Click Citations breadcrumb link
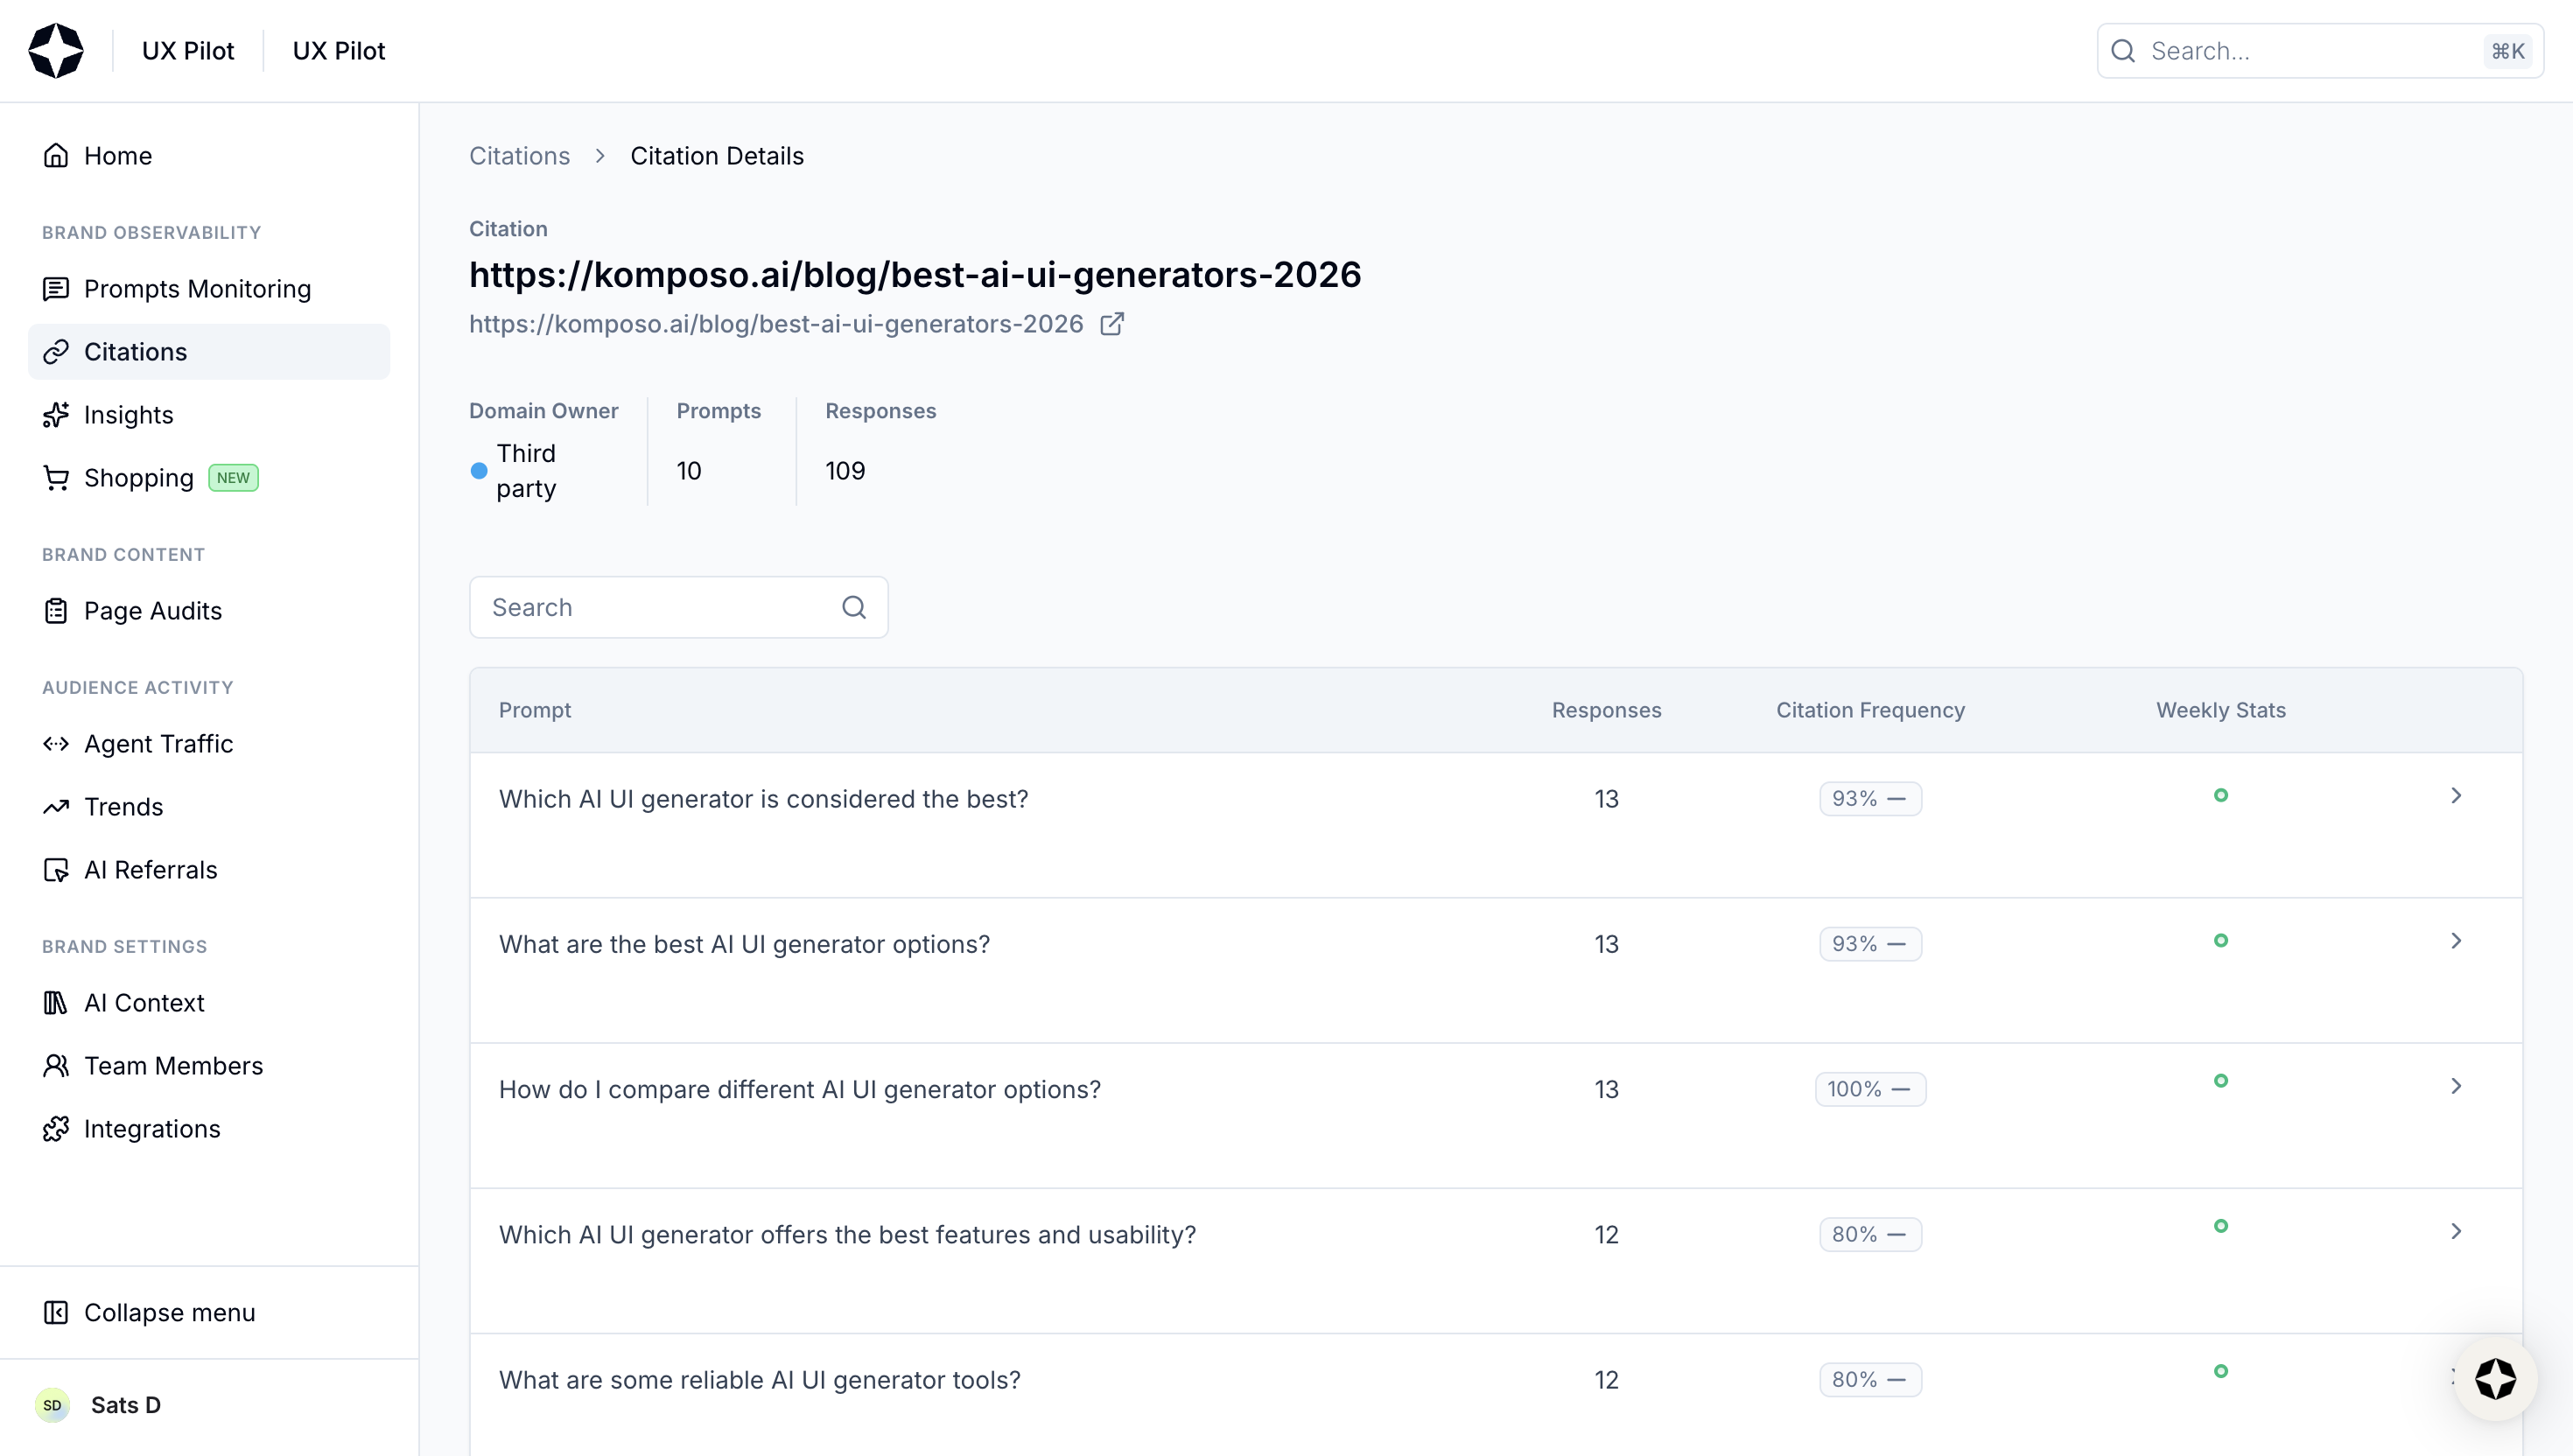The height and width of the screenshot is (1456, 2573). pos(519,156)
